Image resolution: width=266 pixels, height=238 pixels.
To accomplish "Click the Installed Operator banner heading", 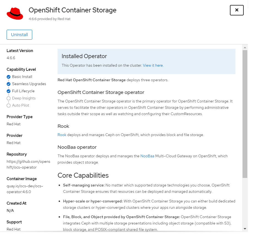I will click(84, 56).
